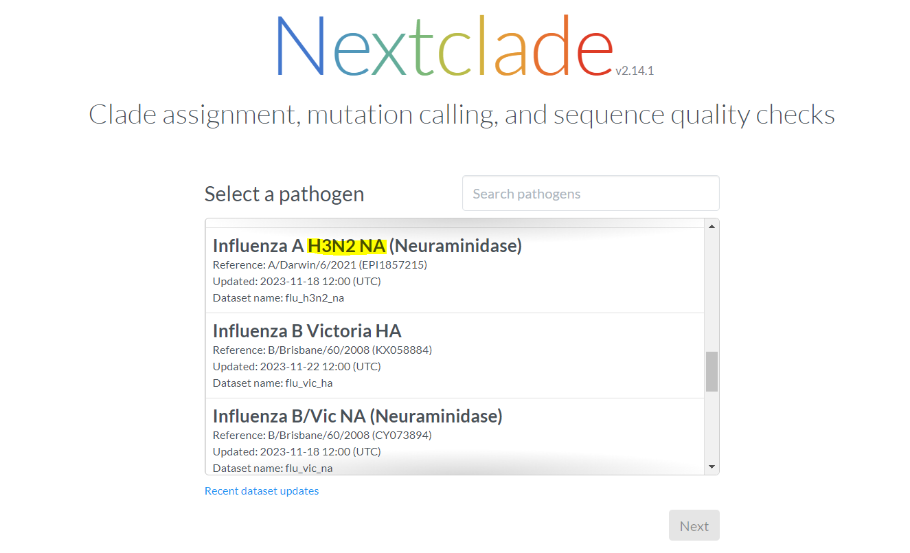Screen dimensions: 910x553
Task: Select Influenza A H3N2 NA dataset
Action: tap(455, 271)
